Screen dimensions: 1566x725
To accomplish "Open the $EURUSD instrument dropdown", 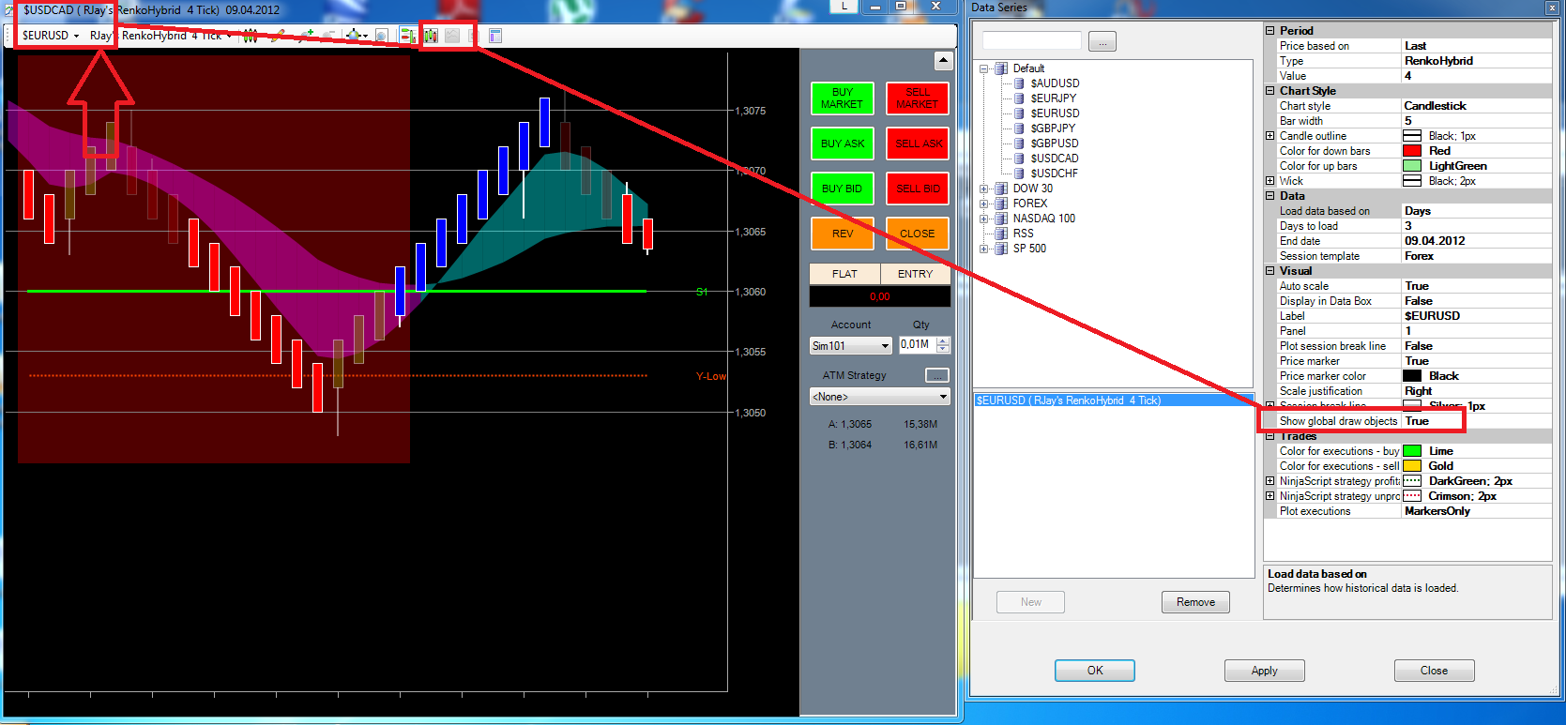I will tap(51, 36).
